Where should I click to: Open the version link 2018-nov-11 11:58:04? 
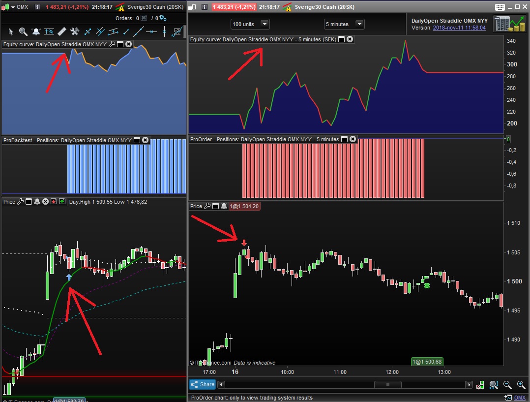[459, 28]
